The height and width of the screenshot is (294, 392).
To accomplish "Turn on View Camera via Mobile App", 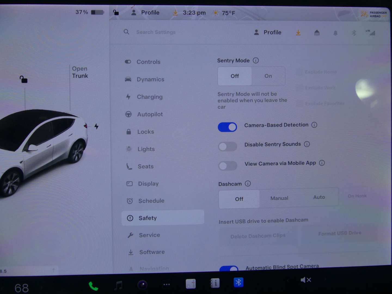I will click(228, 166).
